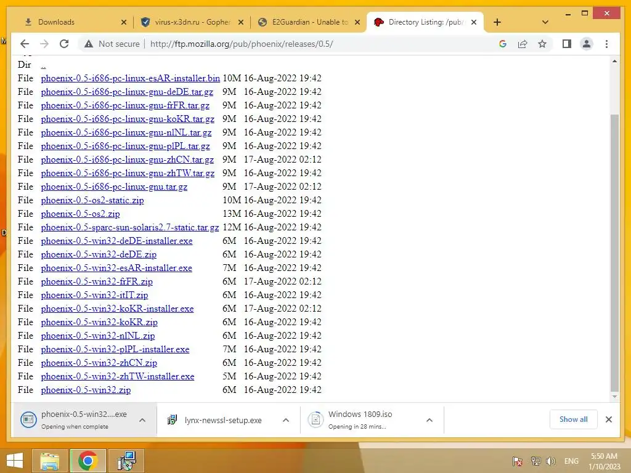The width and height of the screenshot is (631, 473).
Task: Download phoenix-0.5-i686-pc-linux-esAR-installer.bin
Action: tap(131, 78)
